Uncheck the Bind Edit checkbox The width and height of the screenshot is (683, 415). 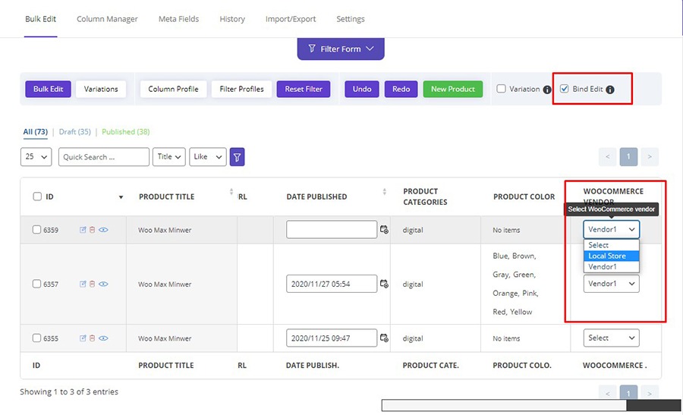tap(564, 89)
